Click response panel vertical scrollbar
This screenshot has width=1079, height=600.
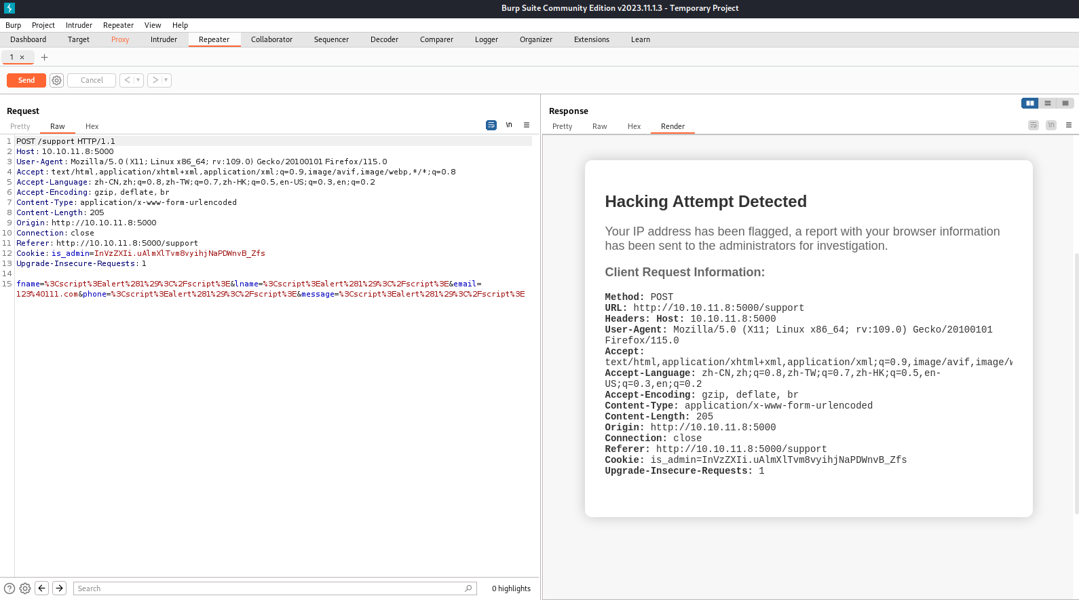coord(1076,383)
